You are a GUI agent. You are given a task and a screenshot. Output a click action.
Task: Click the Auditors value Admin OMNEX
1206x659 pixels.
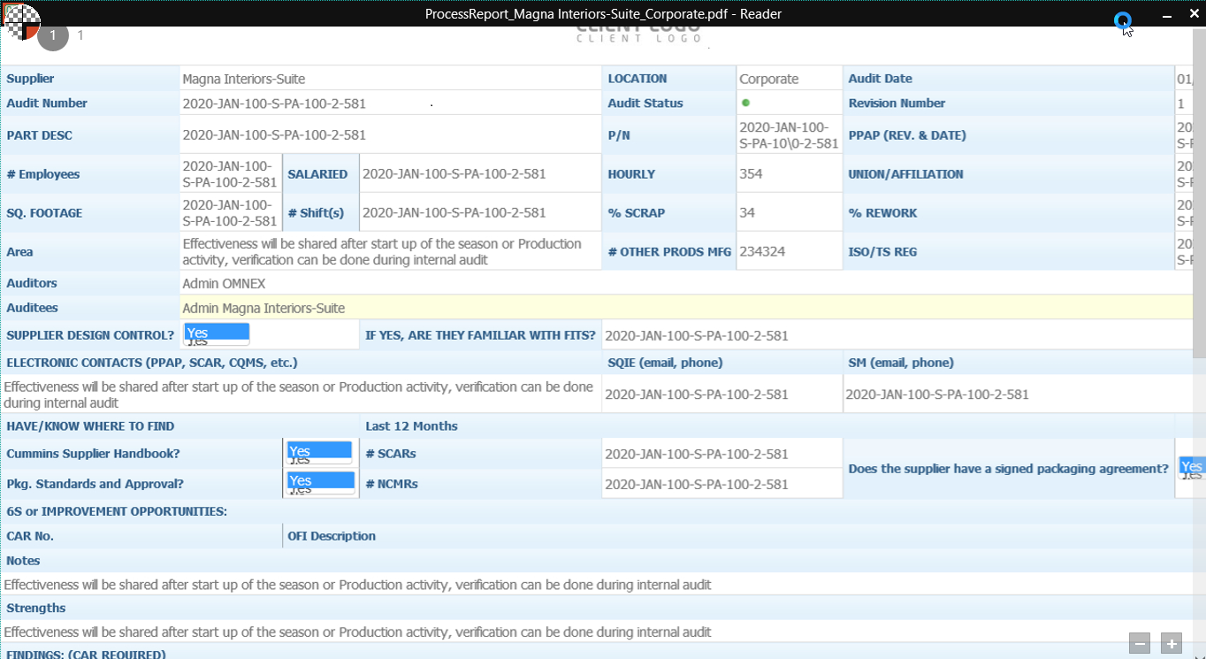686,284
